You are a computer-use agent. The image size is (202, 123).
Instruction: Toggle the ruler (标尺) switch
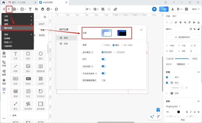[x=104, y=59]
